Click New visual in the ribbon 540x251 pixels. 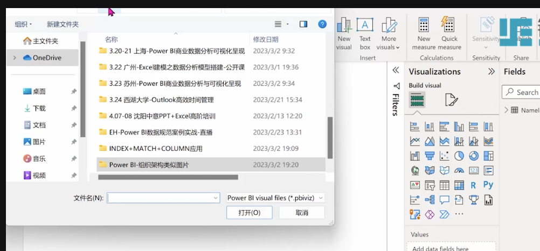pos(344,34)
